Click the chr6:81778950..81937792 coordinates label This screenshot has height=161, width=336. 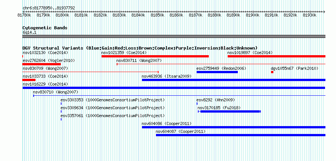pyautogui.click(x=49, y=8)
